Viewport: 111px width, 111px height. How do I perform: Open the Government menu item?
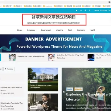tap(46, 30)
